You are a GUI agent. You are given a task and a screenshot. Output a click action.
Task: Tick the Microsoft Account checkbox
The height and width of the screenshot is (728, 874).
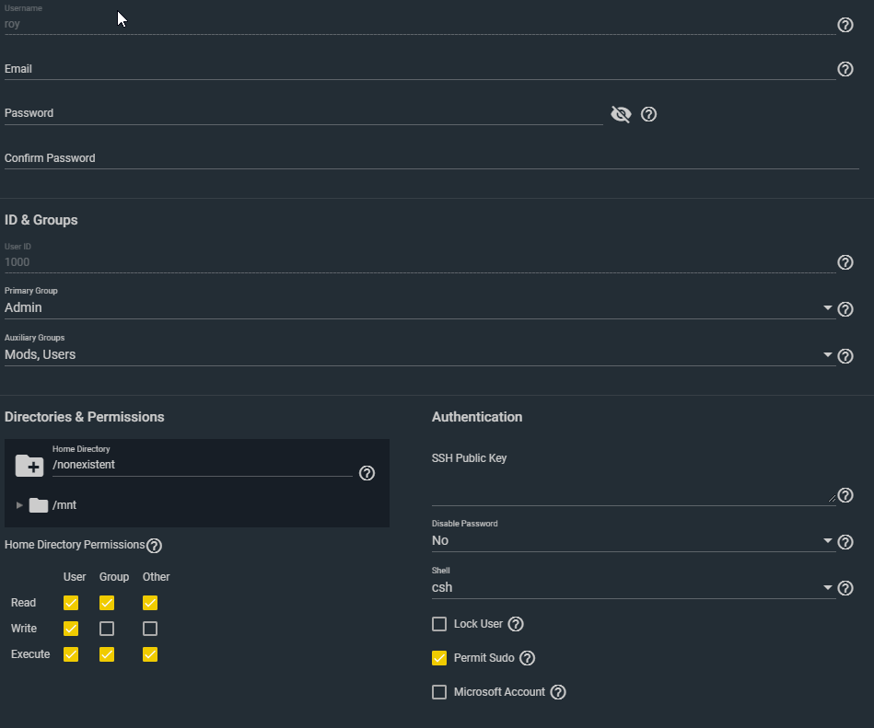click(439, 692)
